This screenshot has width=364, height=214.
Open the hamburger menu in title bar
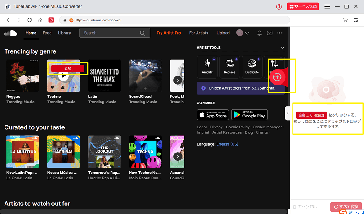[327, 7]
